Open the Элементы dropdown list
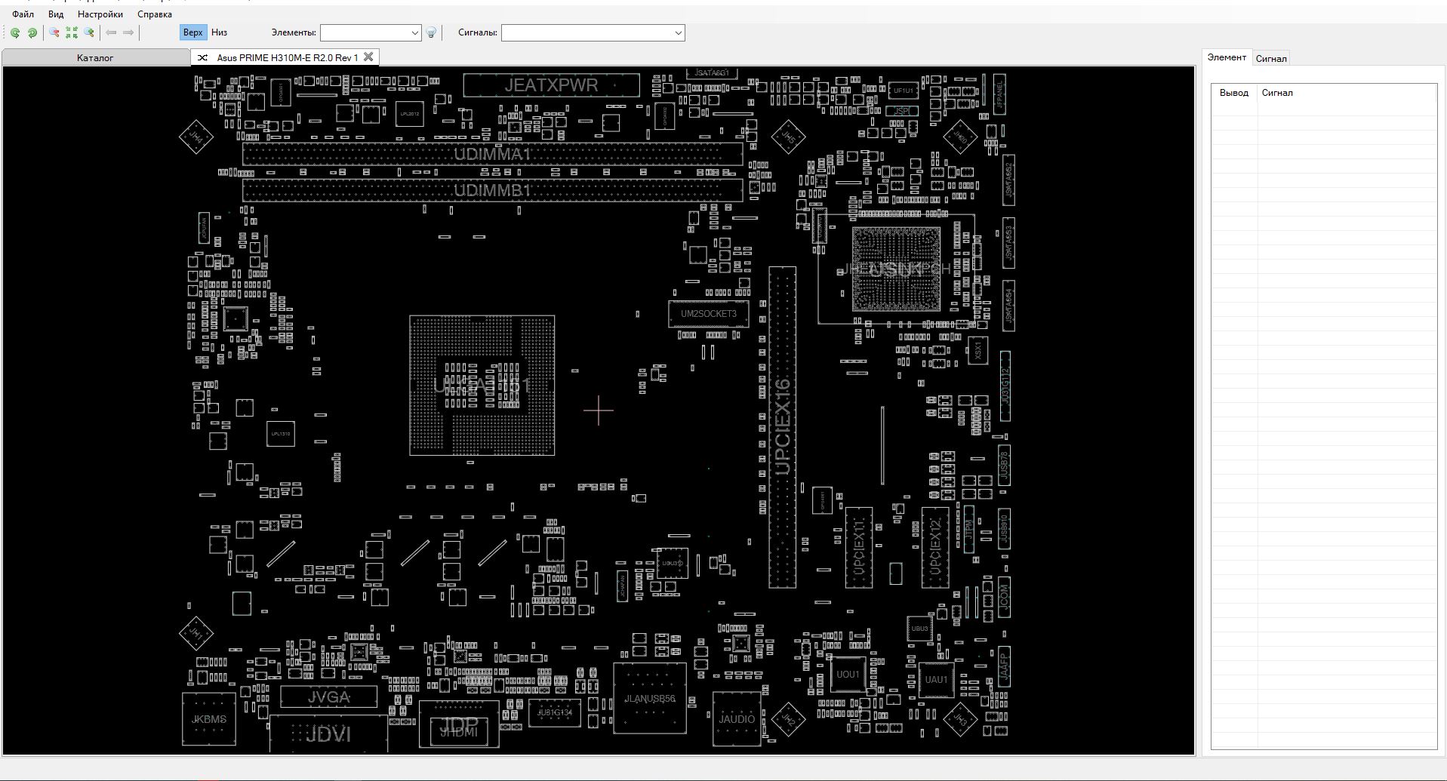This screenshot has width=1447, height=781. 414,32
